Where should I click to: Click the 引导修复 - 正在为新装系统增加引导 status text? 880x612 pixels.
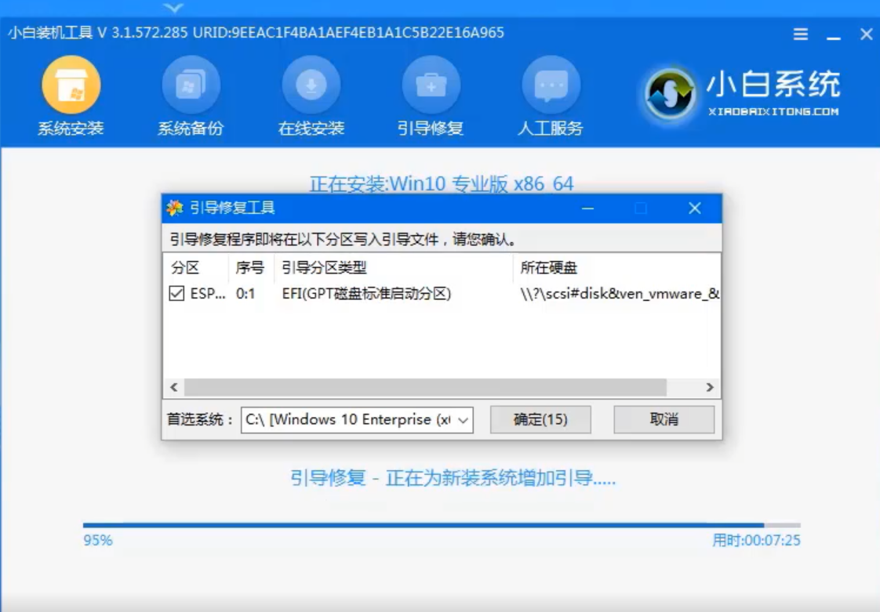coord(453,478)
